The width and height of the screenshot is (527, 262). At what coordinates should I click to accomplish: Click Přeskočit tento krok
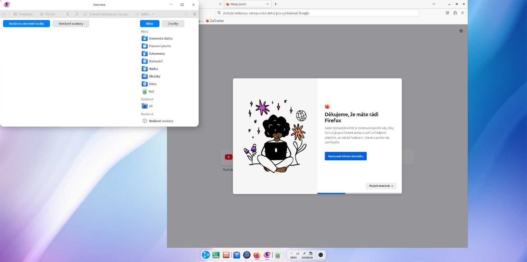381,186
